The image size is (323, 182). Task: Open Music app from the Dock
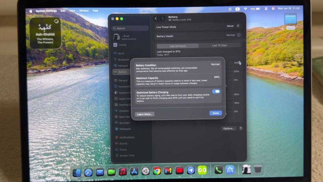123,171
